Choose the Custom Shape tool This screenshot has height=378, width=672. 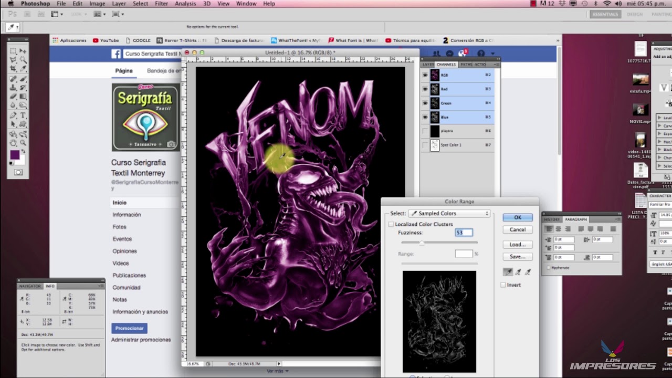tap(23, 124)
